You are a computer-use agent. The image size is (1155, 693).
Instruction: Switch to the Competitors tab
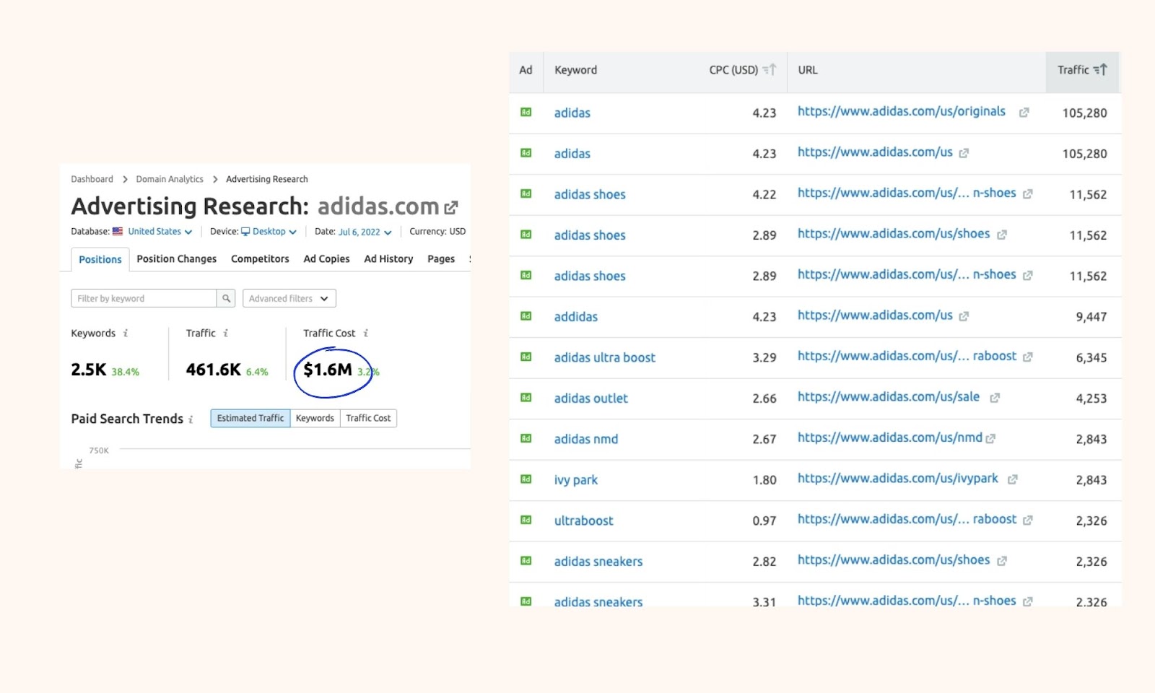click(x=260, y=259)
